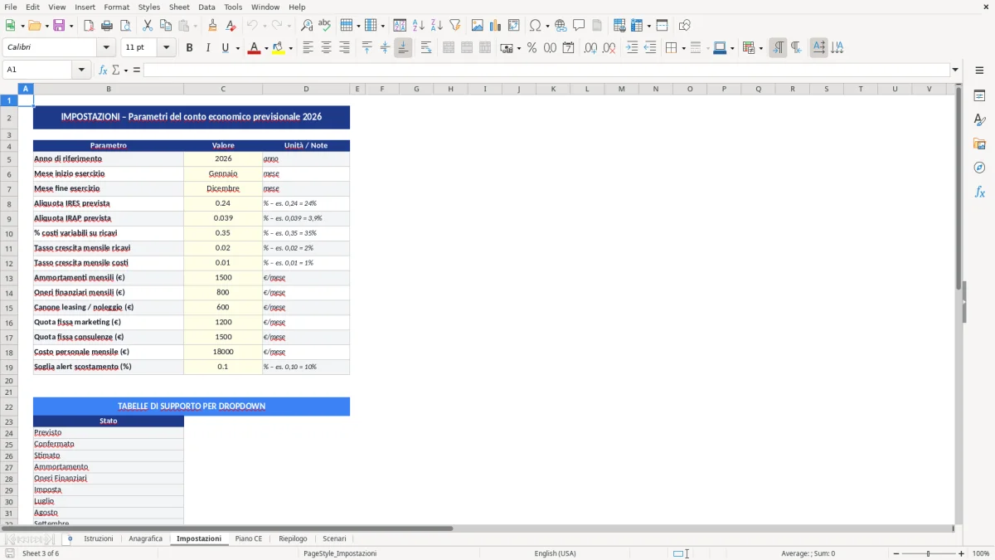995x560 pixels.
Task: Insert an image
Action: click(x=478, y=26)
